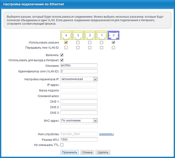175x158 pixels.
Task: Click the '(изменить)' link
Action: (x=106, y=134)
